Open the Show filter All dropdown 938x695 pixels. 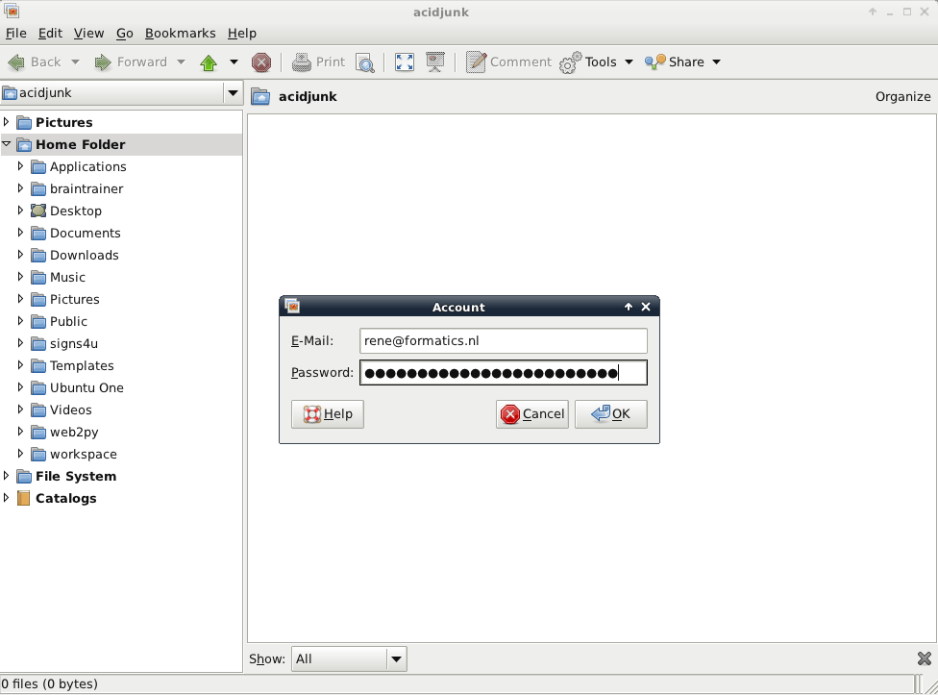pos(349,659)
